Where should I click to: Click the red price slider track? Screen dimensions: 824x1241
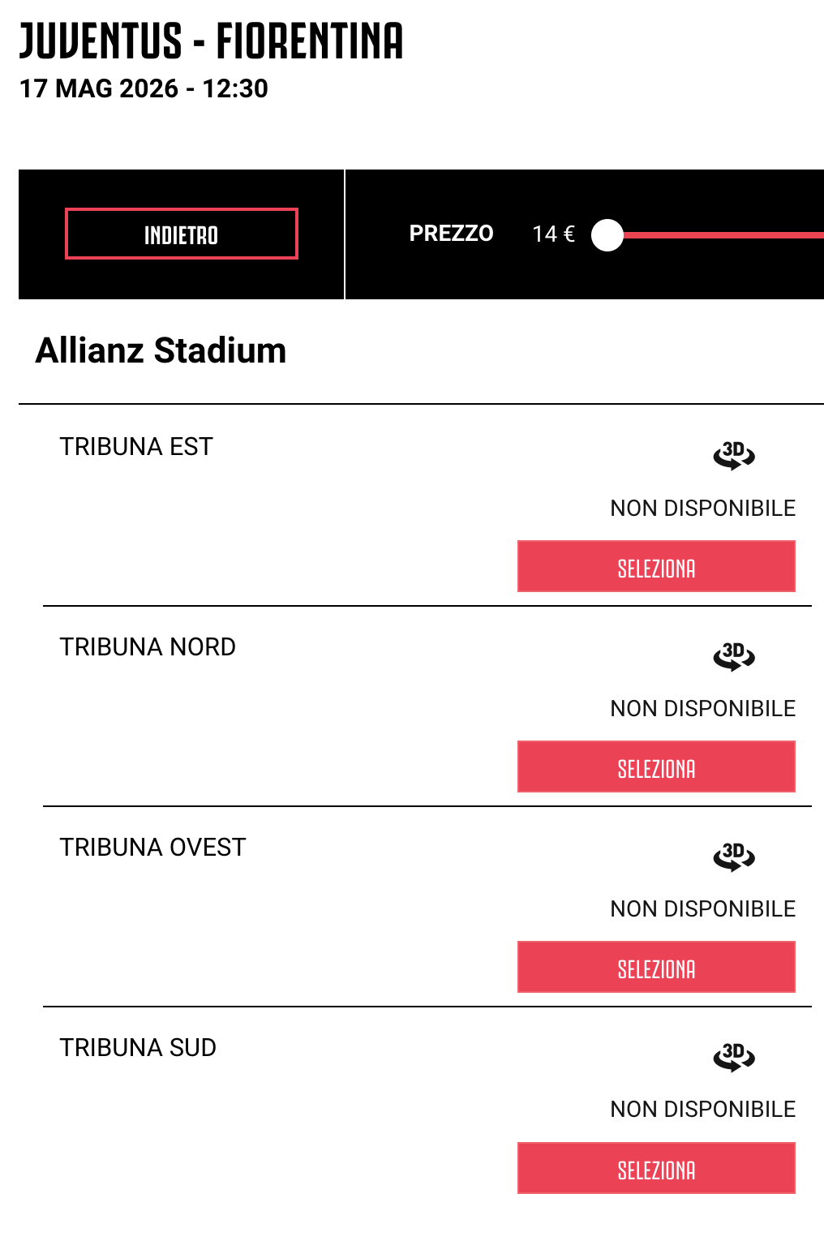click(x=723, y=235)
